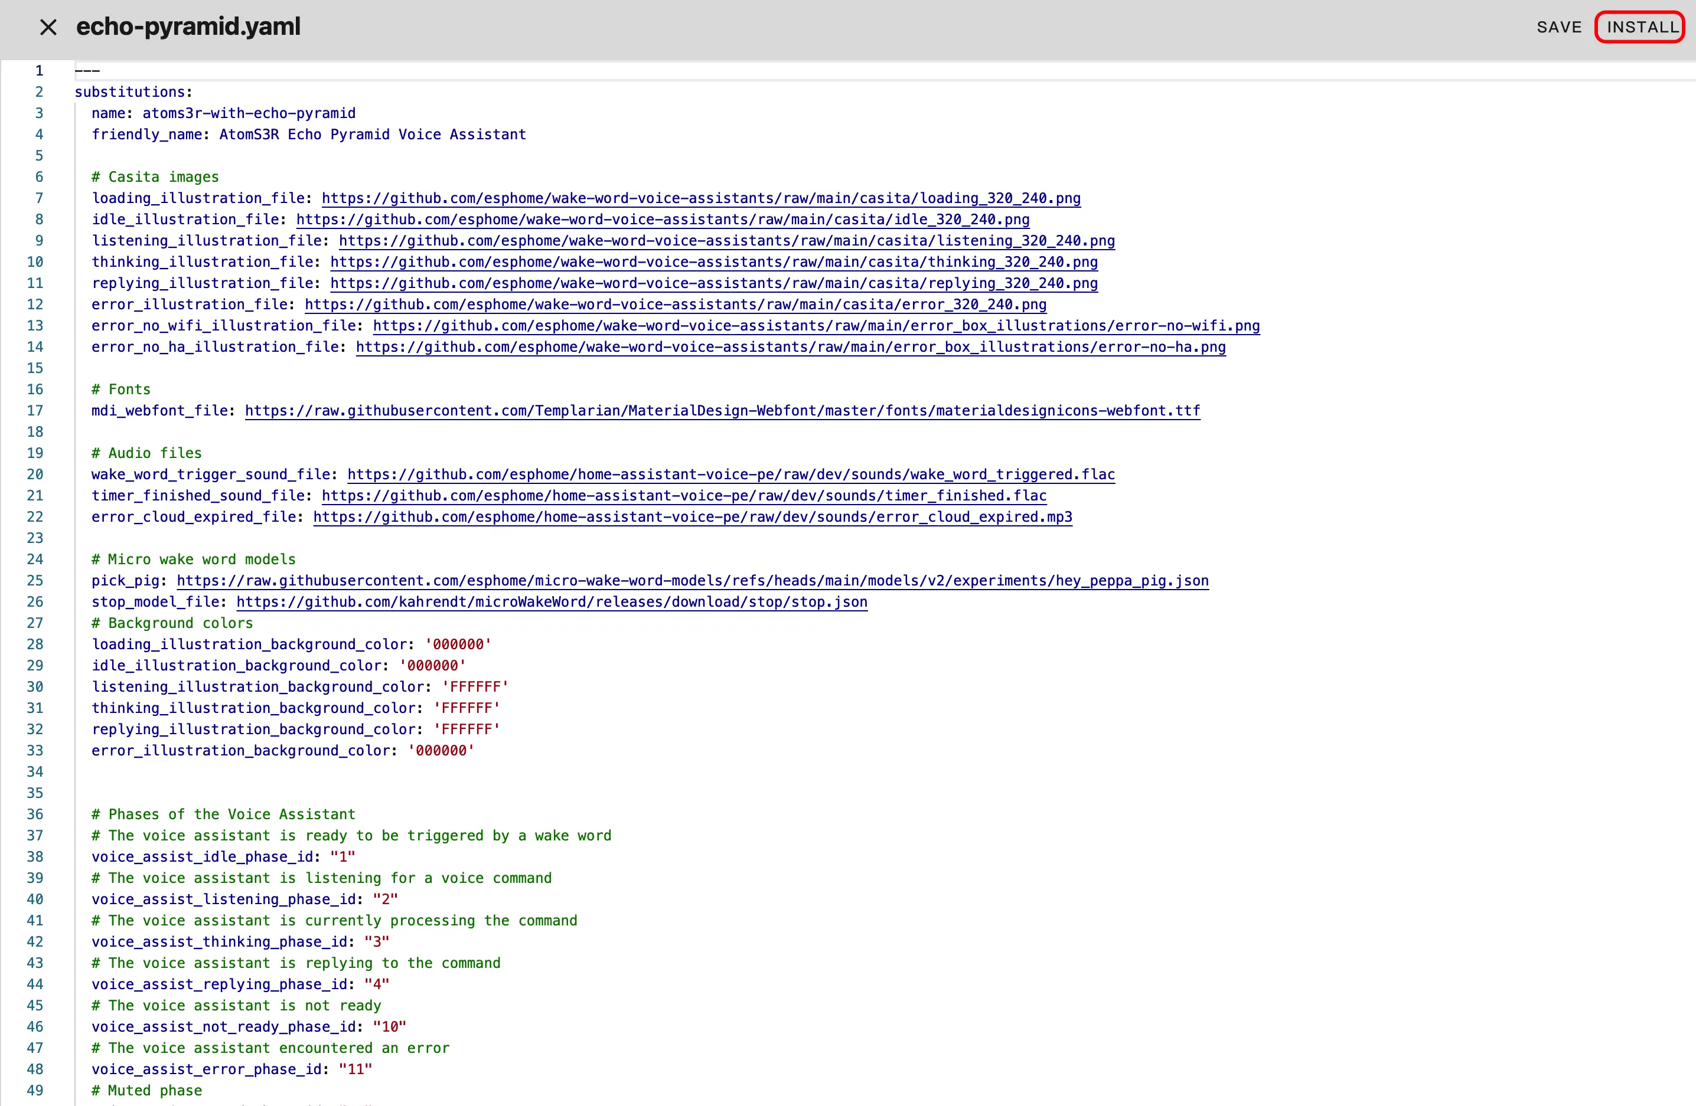Viewport: 1696px width, 1106px height.
Task: Place cursor on the friendly_name value
Action: click(x=372, y=135)
